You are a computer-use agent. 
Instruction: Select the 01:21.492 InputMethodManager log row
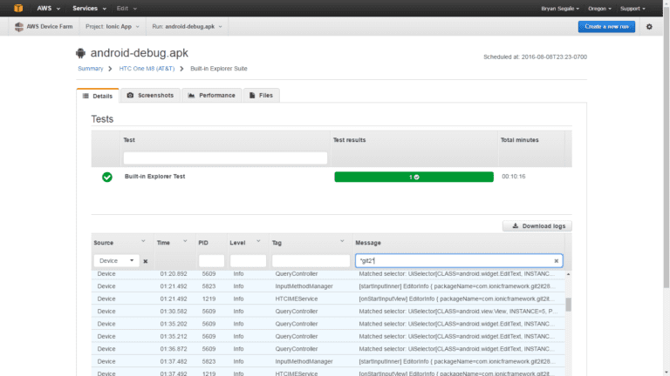point(328,286)
